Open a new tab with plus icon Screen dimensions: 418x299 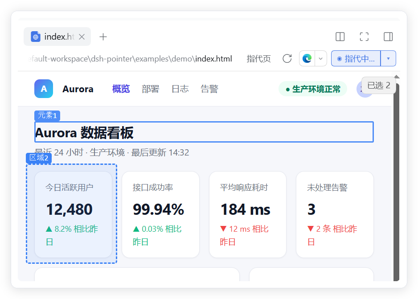(103, 37)
